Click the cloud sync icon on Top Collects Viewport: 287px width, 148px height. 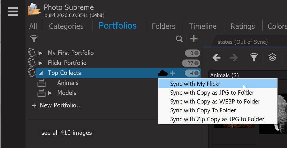[x=162, y=73]
